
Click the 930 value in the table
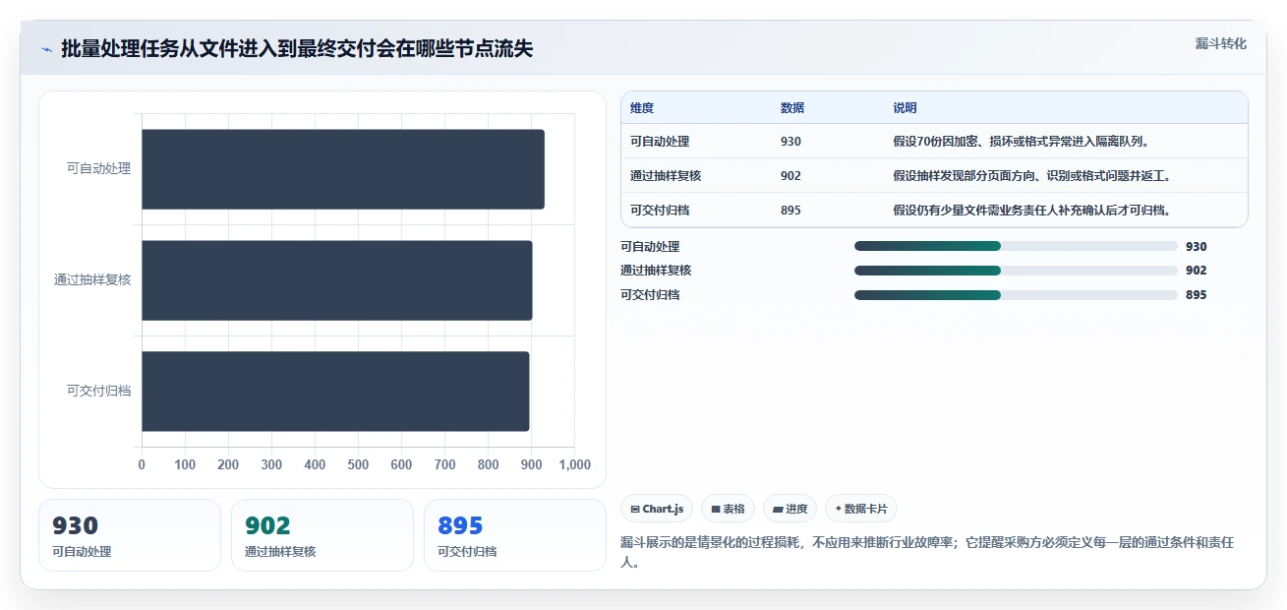(x=790, y=141)
